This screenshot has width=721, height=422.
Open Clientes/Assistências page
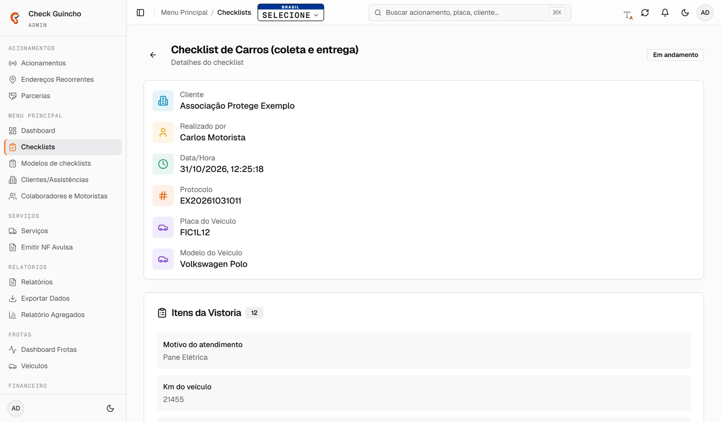coord(63,180)
